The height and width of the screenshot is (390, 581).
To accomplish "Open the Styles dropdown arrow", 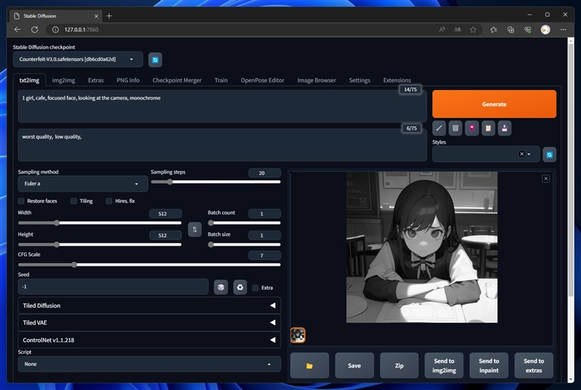I will (x=529, y=154).
